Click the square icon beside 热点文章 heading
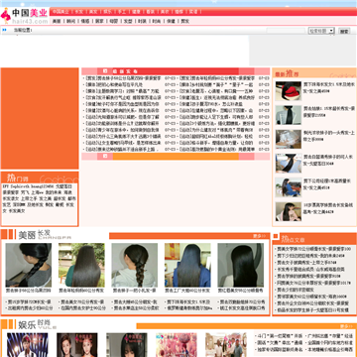Screen dimensions: 357x357 [276, 236]
